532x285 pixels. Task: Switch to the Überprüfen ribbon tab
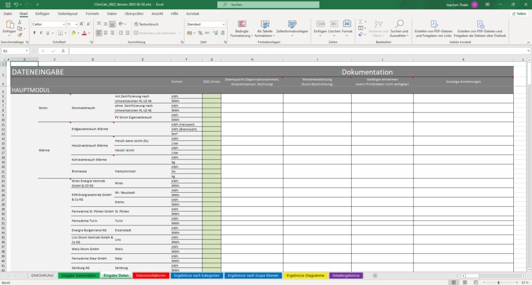pyautogui.click(x=134, y=14)
